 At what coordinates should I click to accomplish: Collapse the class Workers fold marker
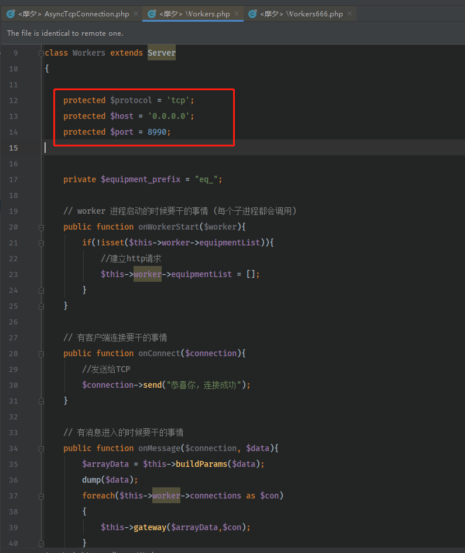41,53
